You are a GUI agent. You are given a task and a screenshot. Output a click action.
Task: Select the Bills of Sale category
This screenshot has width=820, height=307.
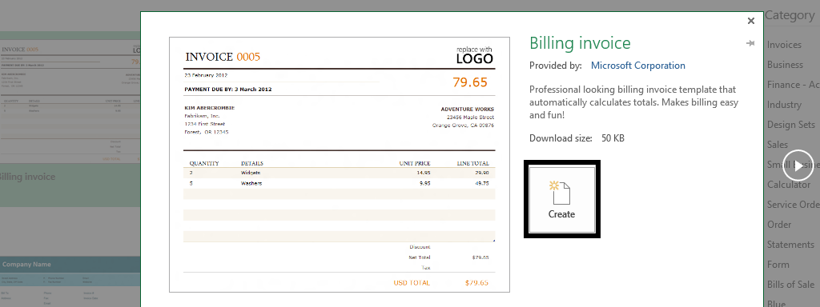pos(790,285)
